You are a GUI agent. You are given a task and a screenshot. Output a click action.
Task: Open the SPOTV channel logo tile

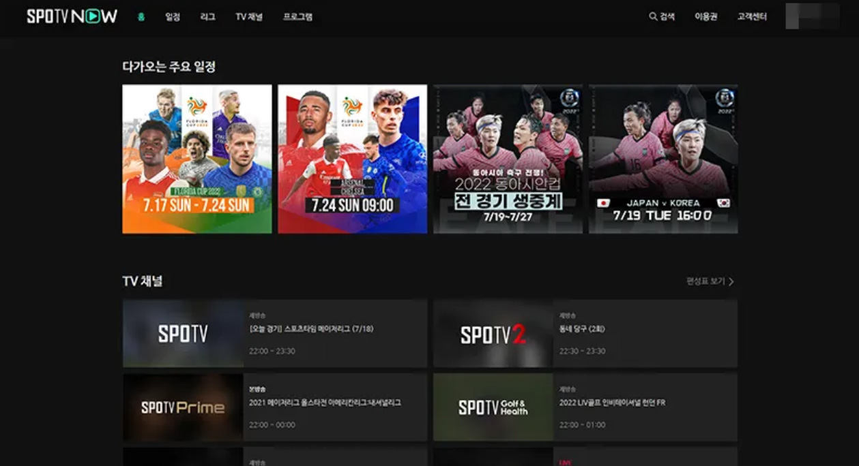point(183,334)
